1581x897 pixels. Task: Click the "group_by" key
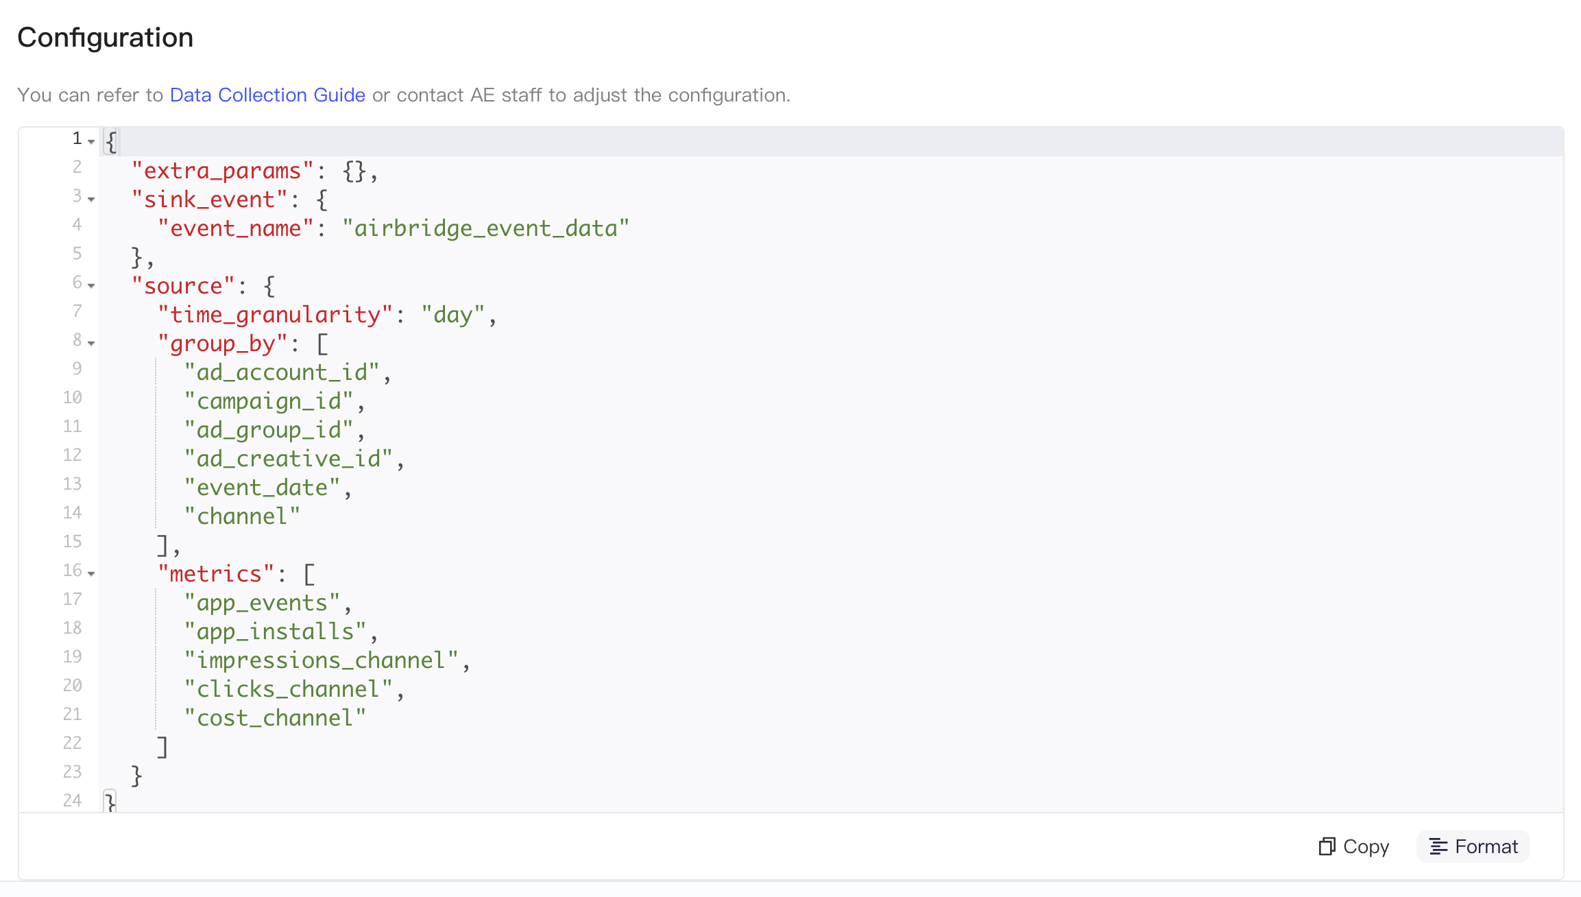click(222, 344)
